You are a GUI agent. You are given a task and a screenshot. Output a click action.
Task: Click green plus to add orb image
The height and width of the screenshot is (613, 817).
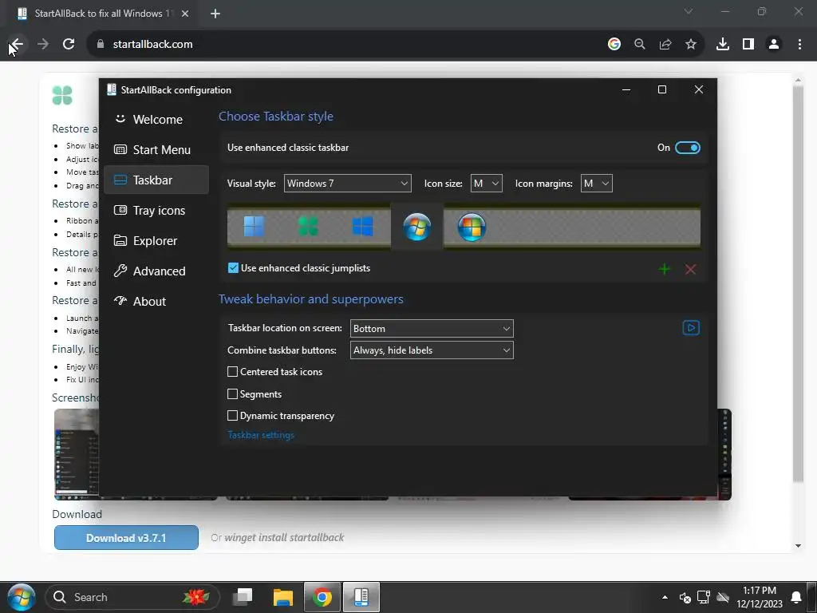click(665, 270)
